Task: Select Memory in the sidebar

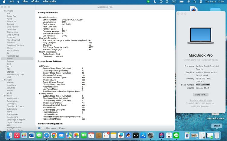Action: 11,48
